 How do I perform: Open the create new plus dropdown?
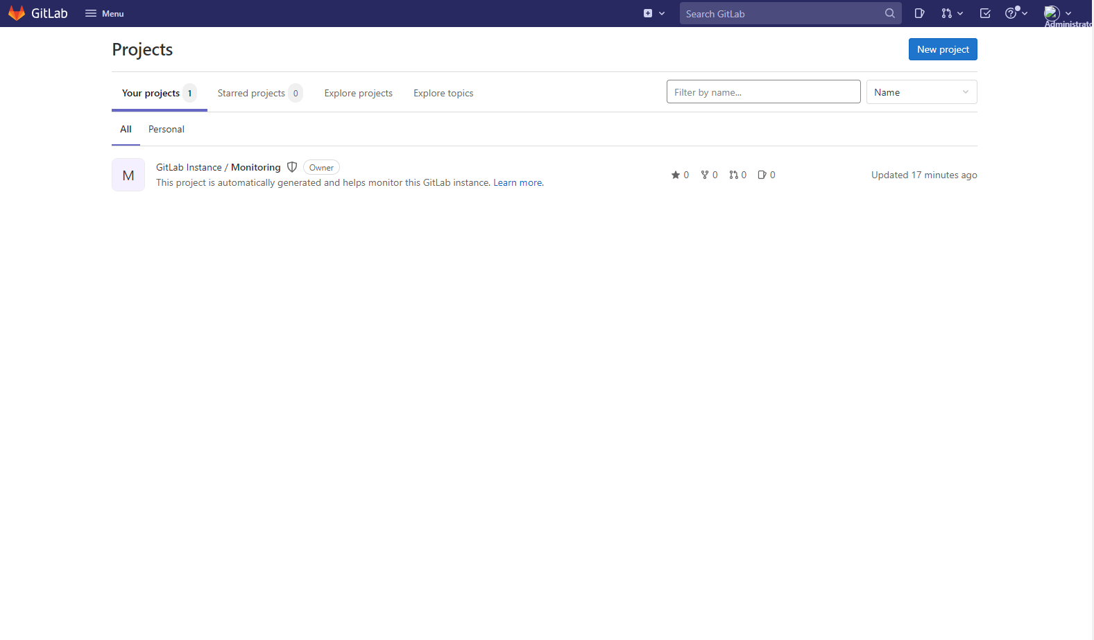click(x=653, y=13)
